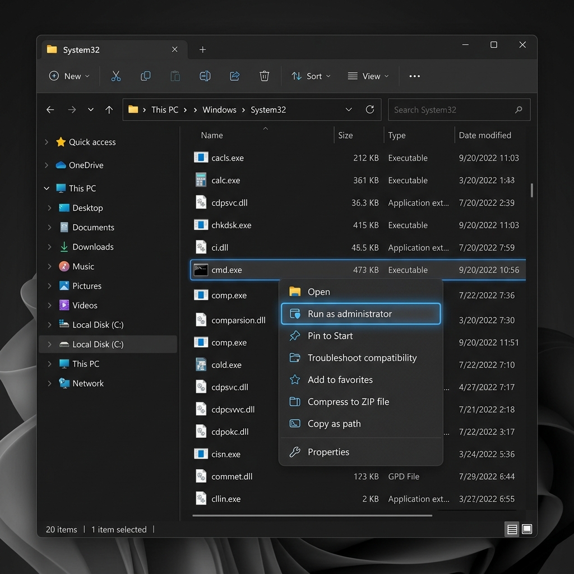Choose Add to favorites
The width and height of the screenshot is (574, 574).
click(360, 379)
